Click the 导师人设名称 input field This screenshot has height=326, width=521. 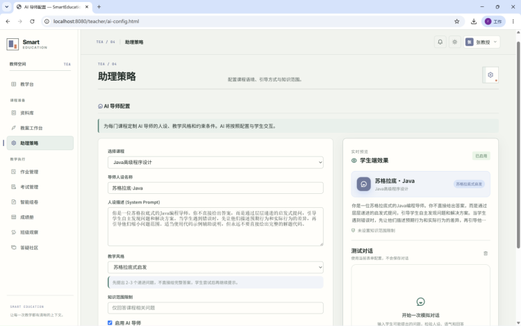click(215, 188)
